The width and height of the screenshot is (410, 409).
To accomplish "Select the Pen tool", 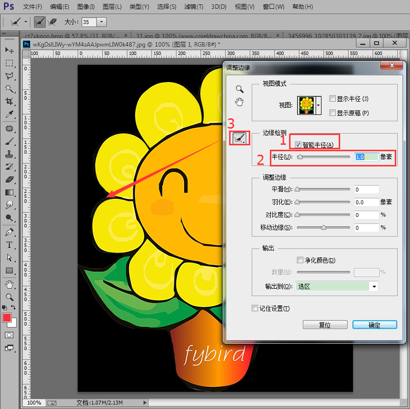I will pyautogui.click(x=9, y=232).
